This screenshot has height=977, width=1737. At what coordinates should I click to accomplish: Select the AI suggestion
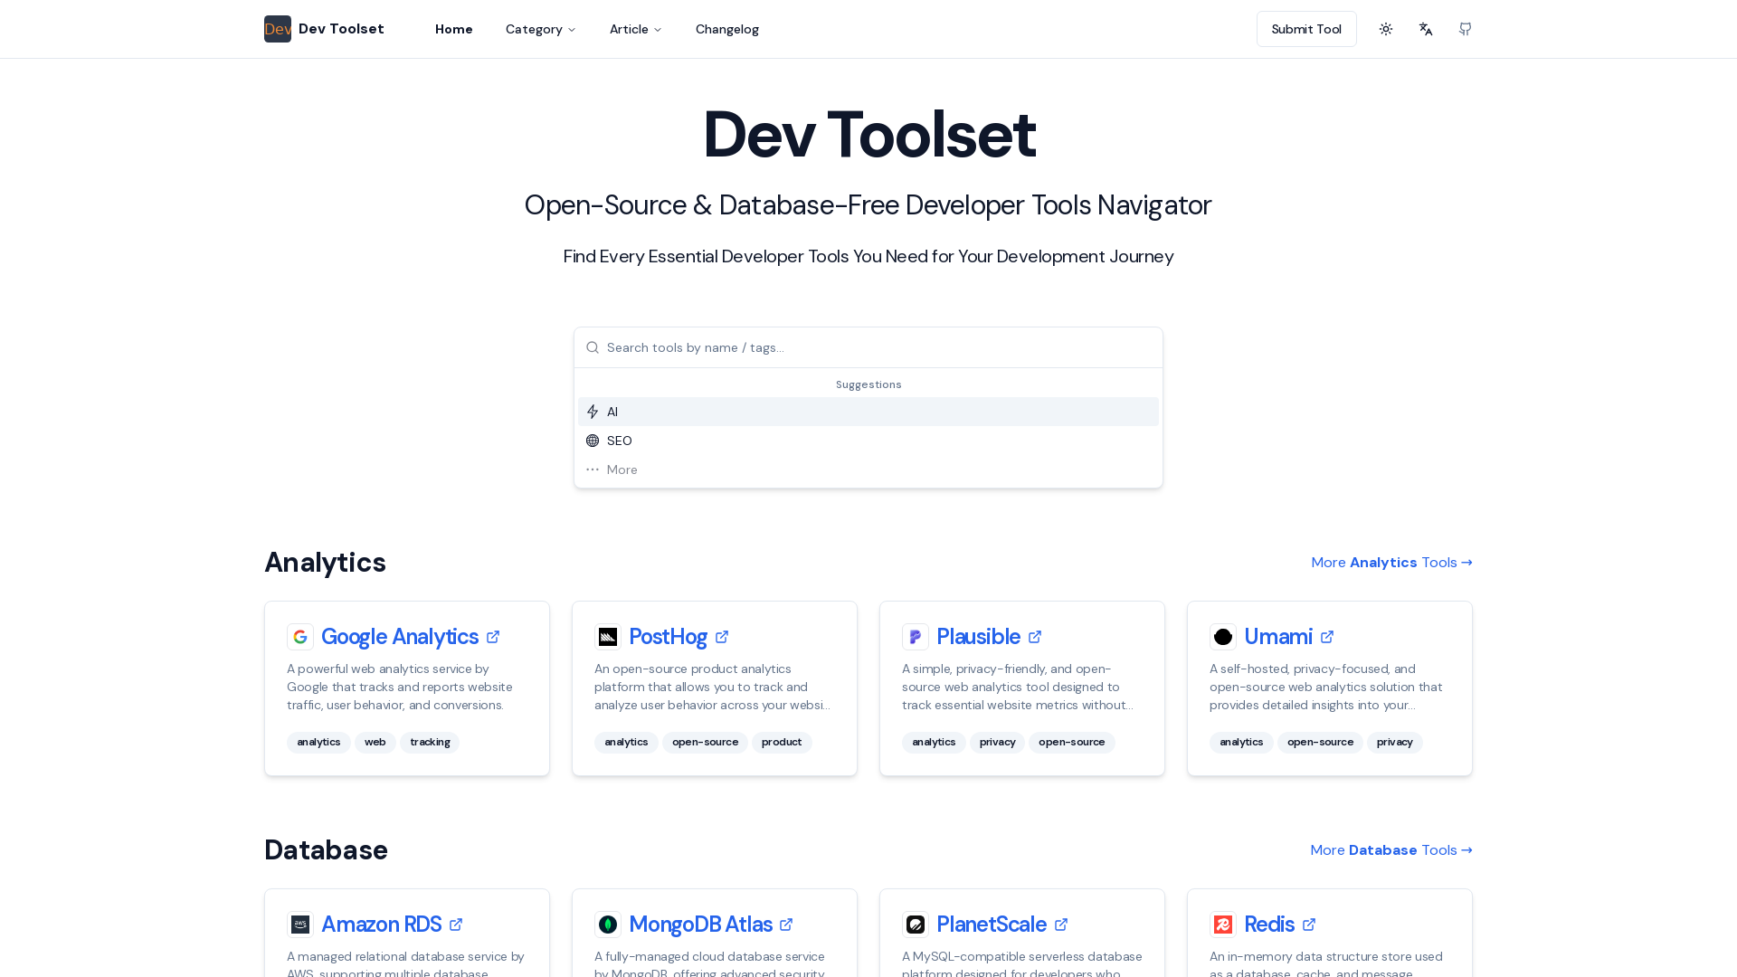(x=868, y=412)
